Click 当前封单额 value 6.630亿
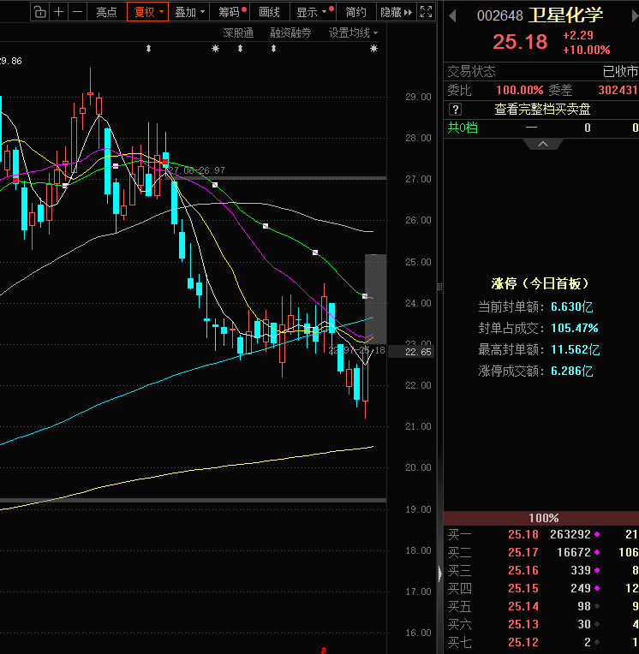This screenshot has width=639, height=654. (x=572, y=307)
